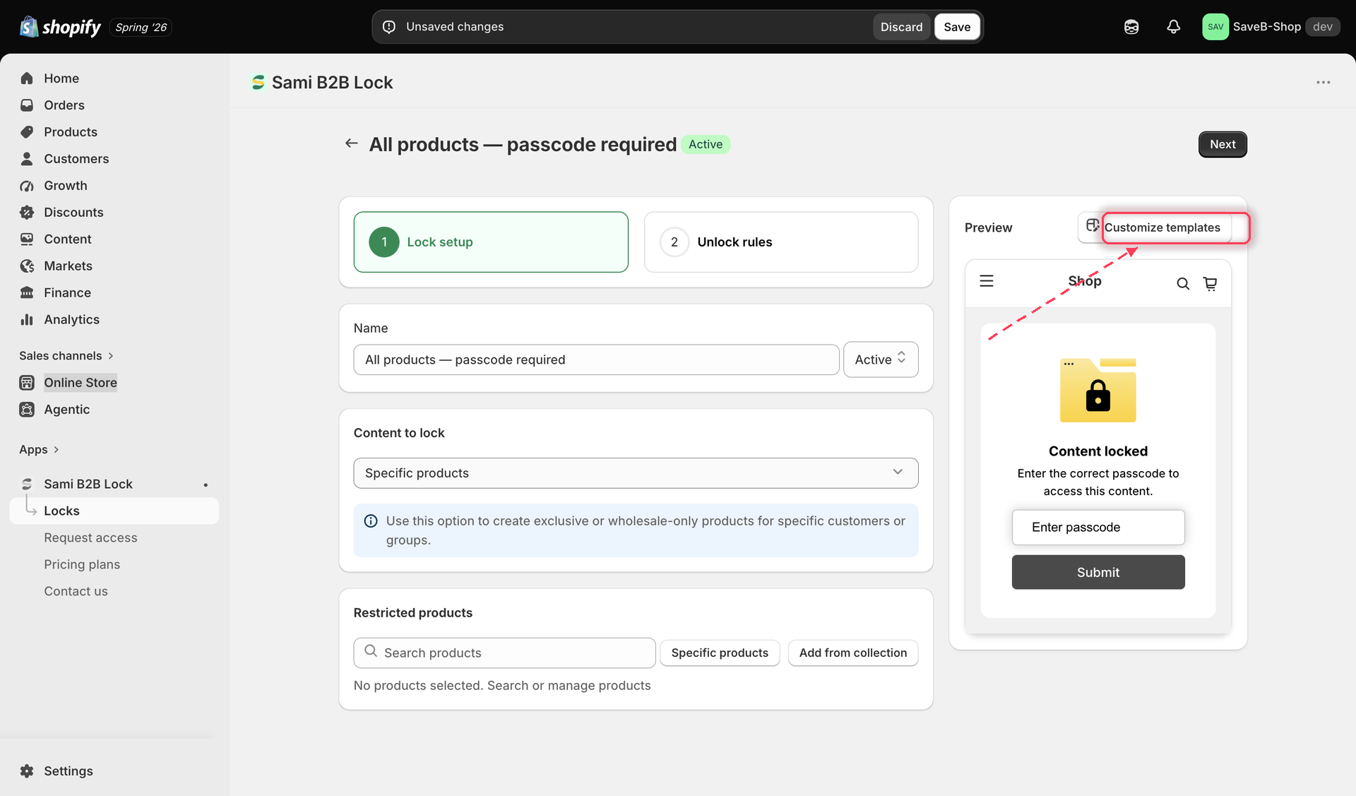The width and height of the screenshot is (1356, 796).
Task: Click Specific products button in Restricted products
Action: click(x=720, y=653)
